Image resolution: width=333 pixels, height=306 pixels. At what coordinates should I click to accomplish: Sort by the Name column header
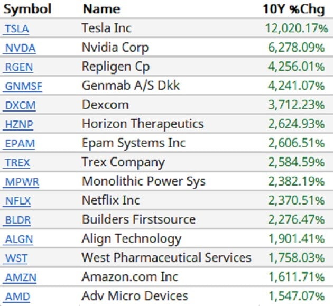pyautogui.click(x=101, y=9)
